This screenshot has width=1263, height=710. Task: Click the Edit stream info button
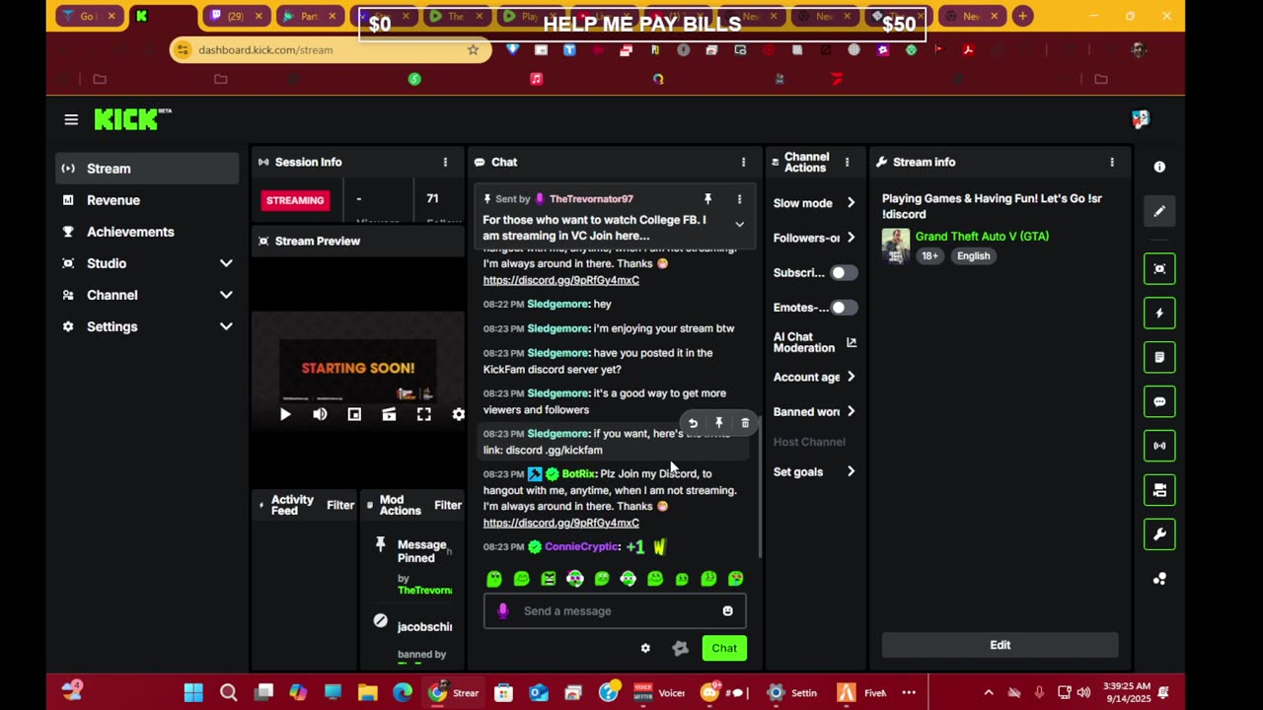1000,645
